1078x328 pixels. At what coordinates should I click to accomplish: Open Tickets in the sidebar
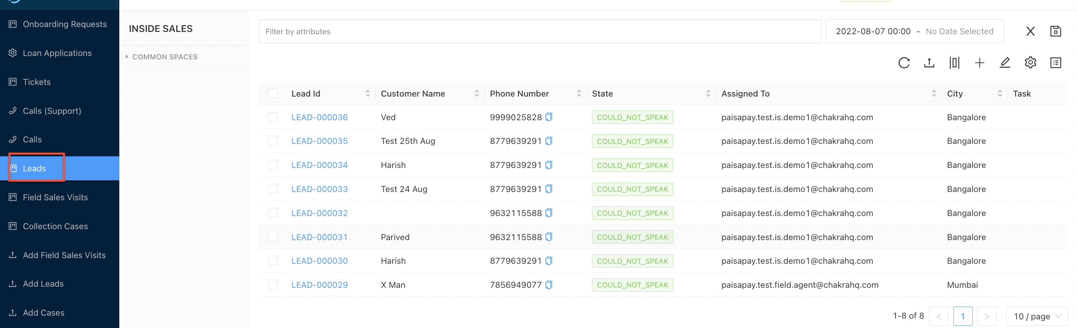pos(37,82)
